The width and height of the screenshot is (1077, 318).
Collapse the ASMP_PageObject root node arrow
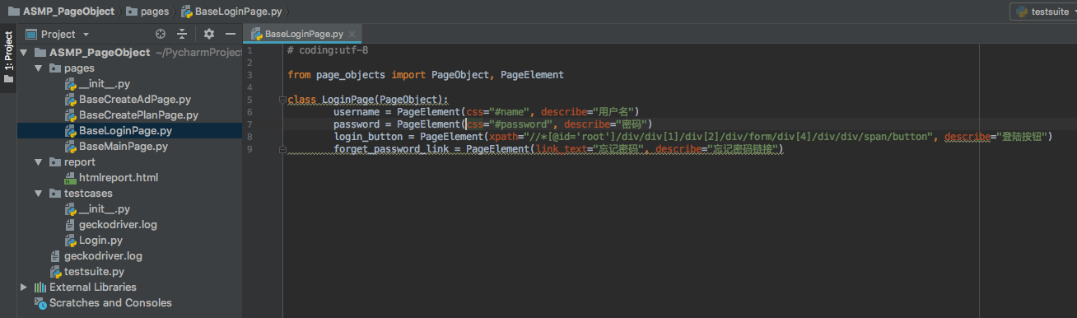(23, 53)
